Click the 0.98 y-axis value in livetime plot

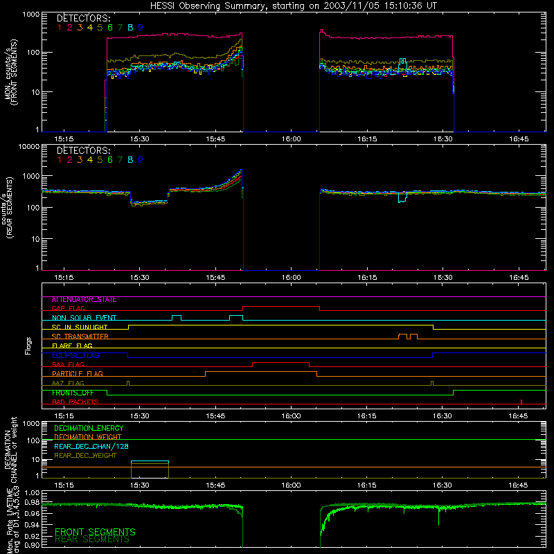point(32,503)
